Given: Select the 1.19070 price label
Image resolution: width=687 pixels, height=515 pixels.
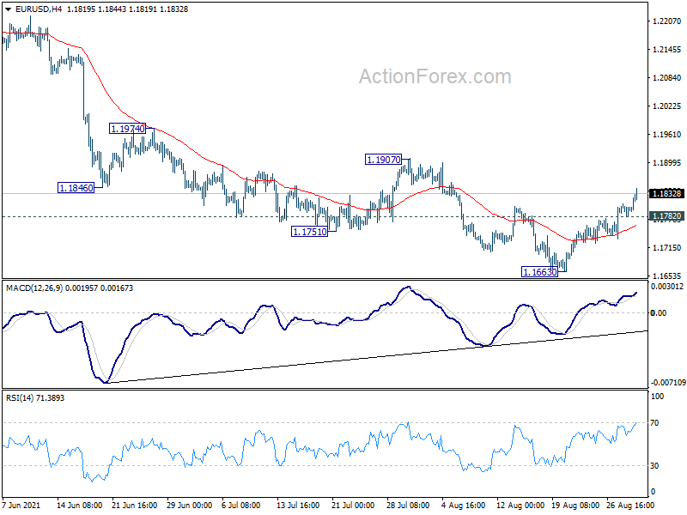Looking at the screenshot, I should tap(383, 160).
